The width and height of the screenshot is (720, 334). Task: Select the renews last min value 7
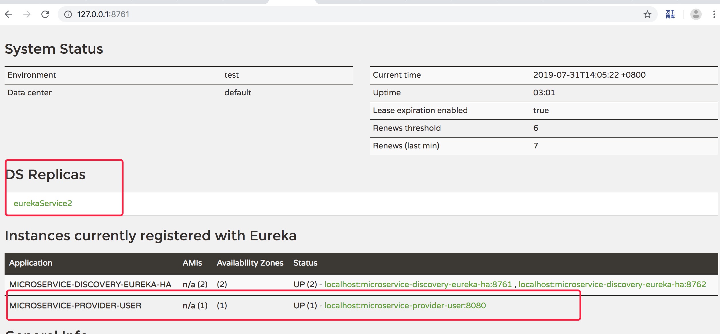coord(536,146)
